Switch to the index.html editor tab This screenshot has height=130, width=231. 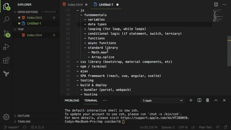point(75,5)
